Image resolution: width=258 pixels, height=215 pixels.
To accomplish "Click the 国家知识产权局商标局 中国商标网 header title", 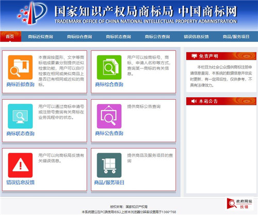I will click(x=146, y=11).
